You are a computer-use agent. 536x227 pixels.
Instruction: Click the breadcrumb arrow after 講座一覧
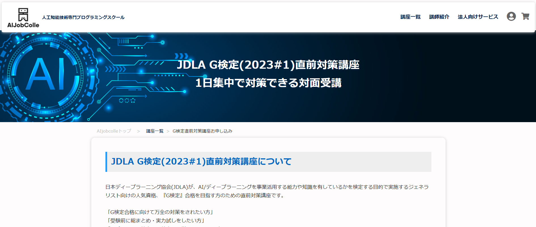(168, 131)
